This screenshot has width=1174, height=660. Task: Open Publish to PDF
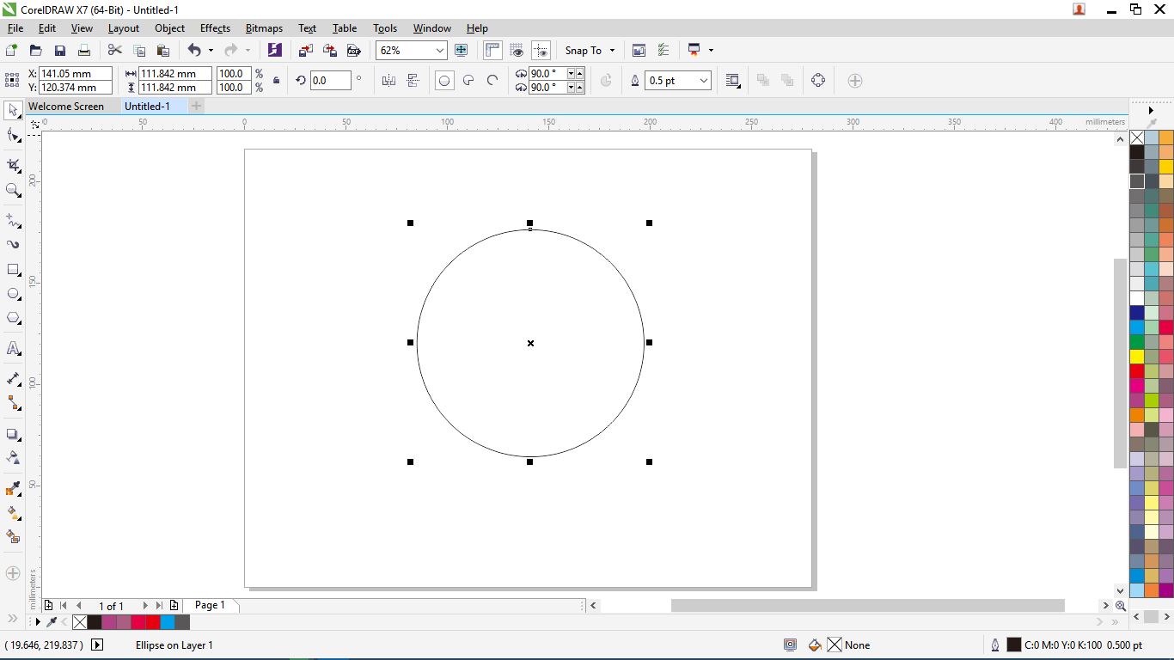pyautogui.click(x=354, y=50)
